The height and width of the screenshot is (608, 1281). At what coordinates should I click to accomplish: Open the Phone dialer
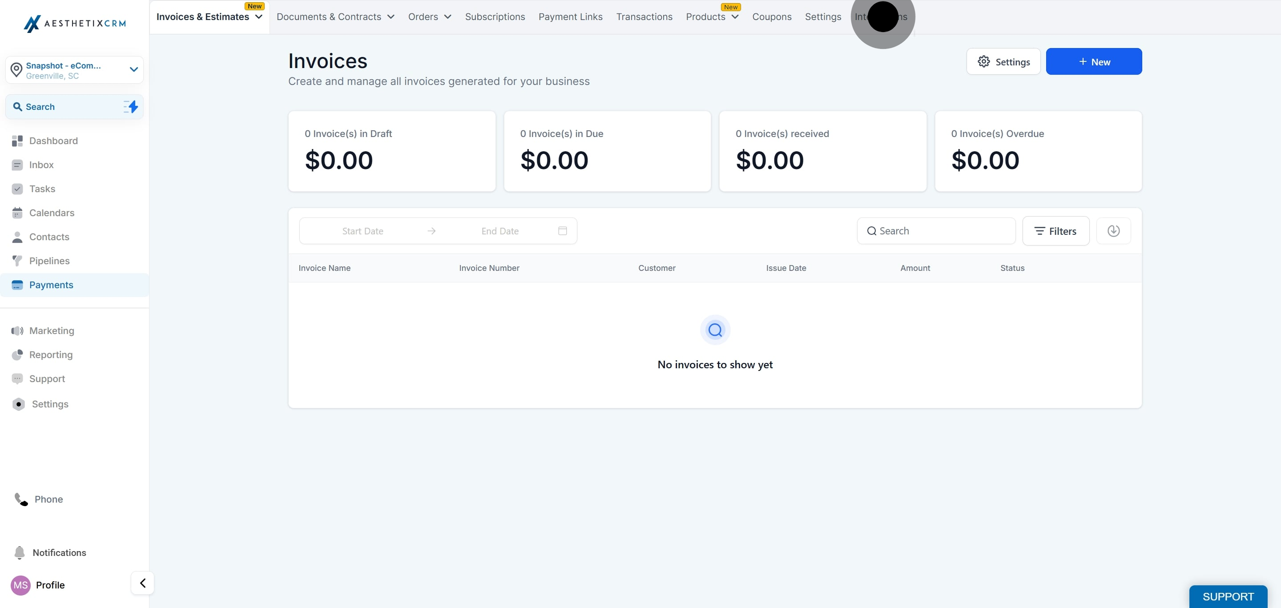(48, 499)
